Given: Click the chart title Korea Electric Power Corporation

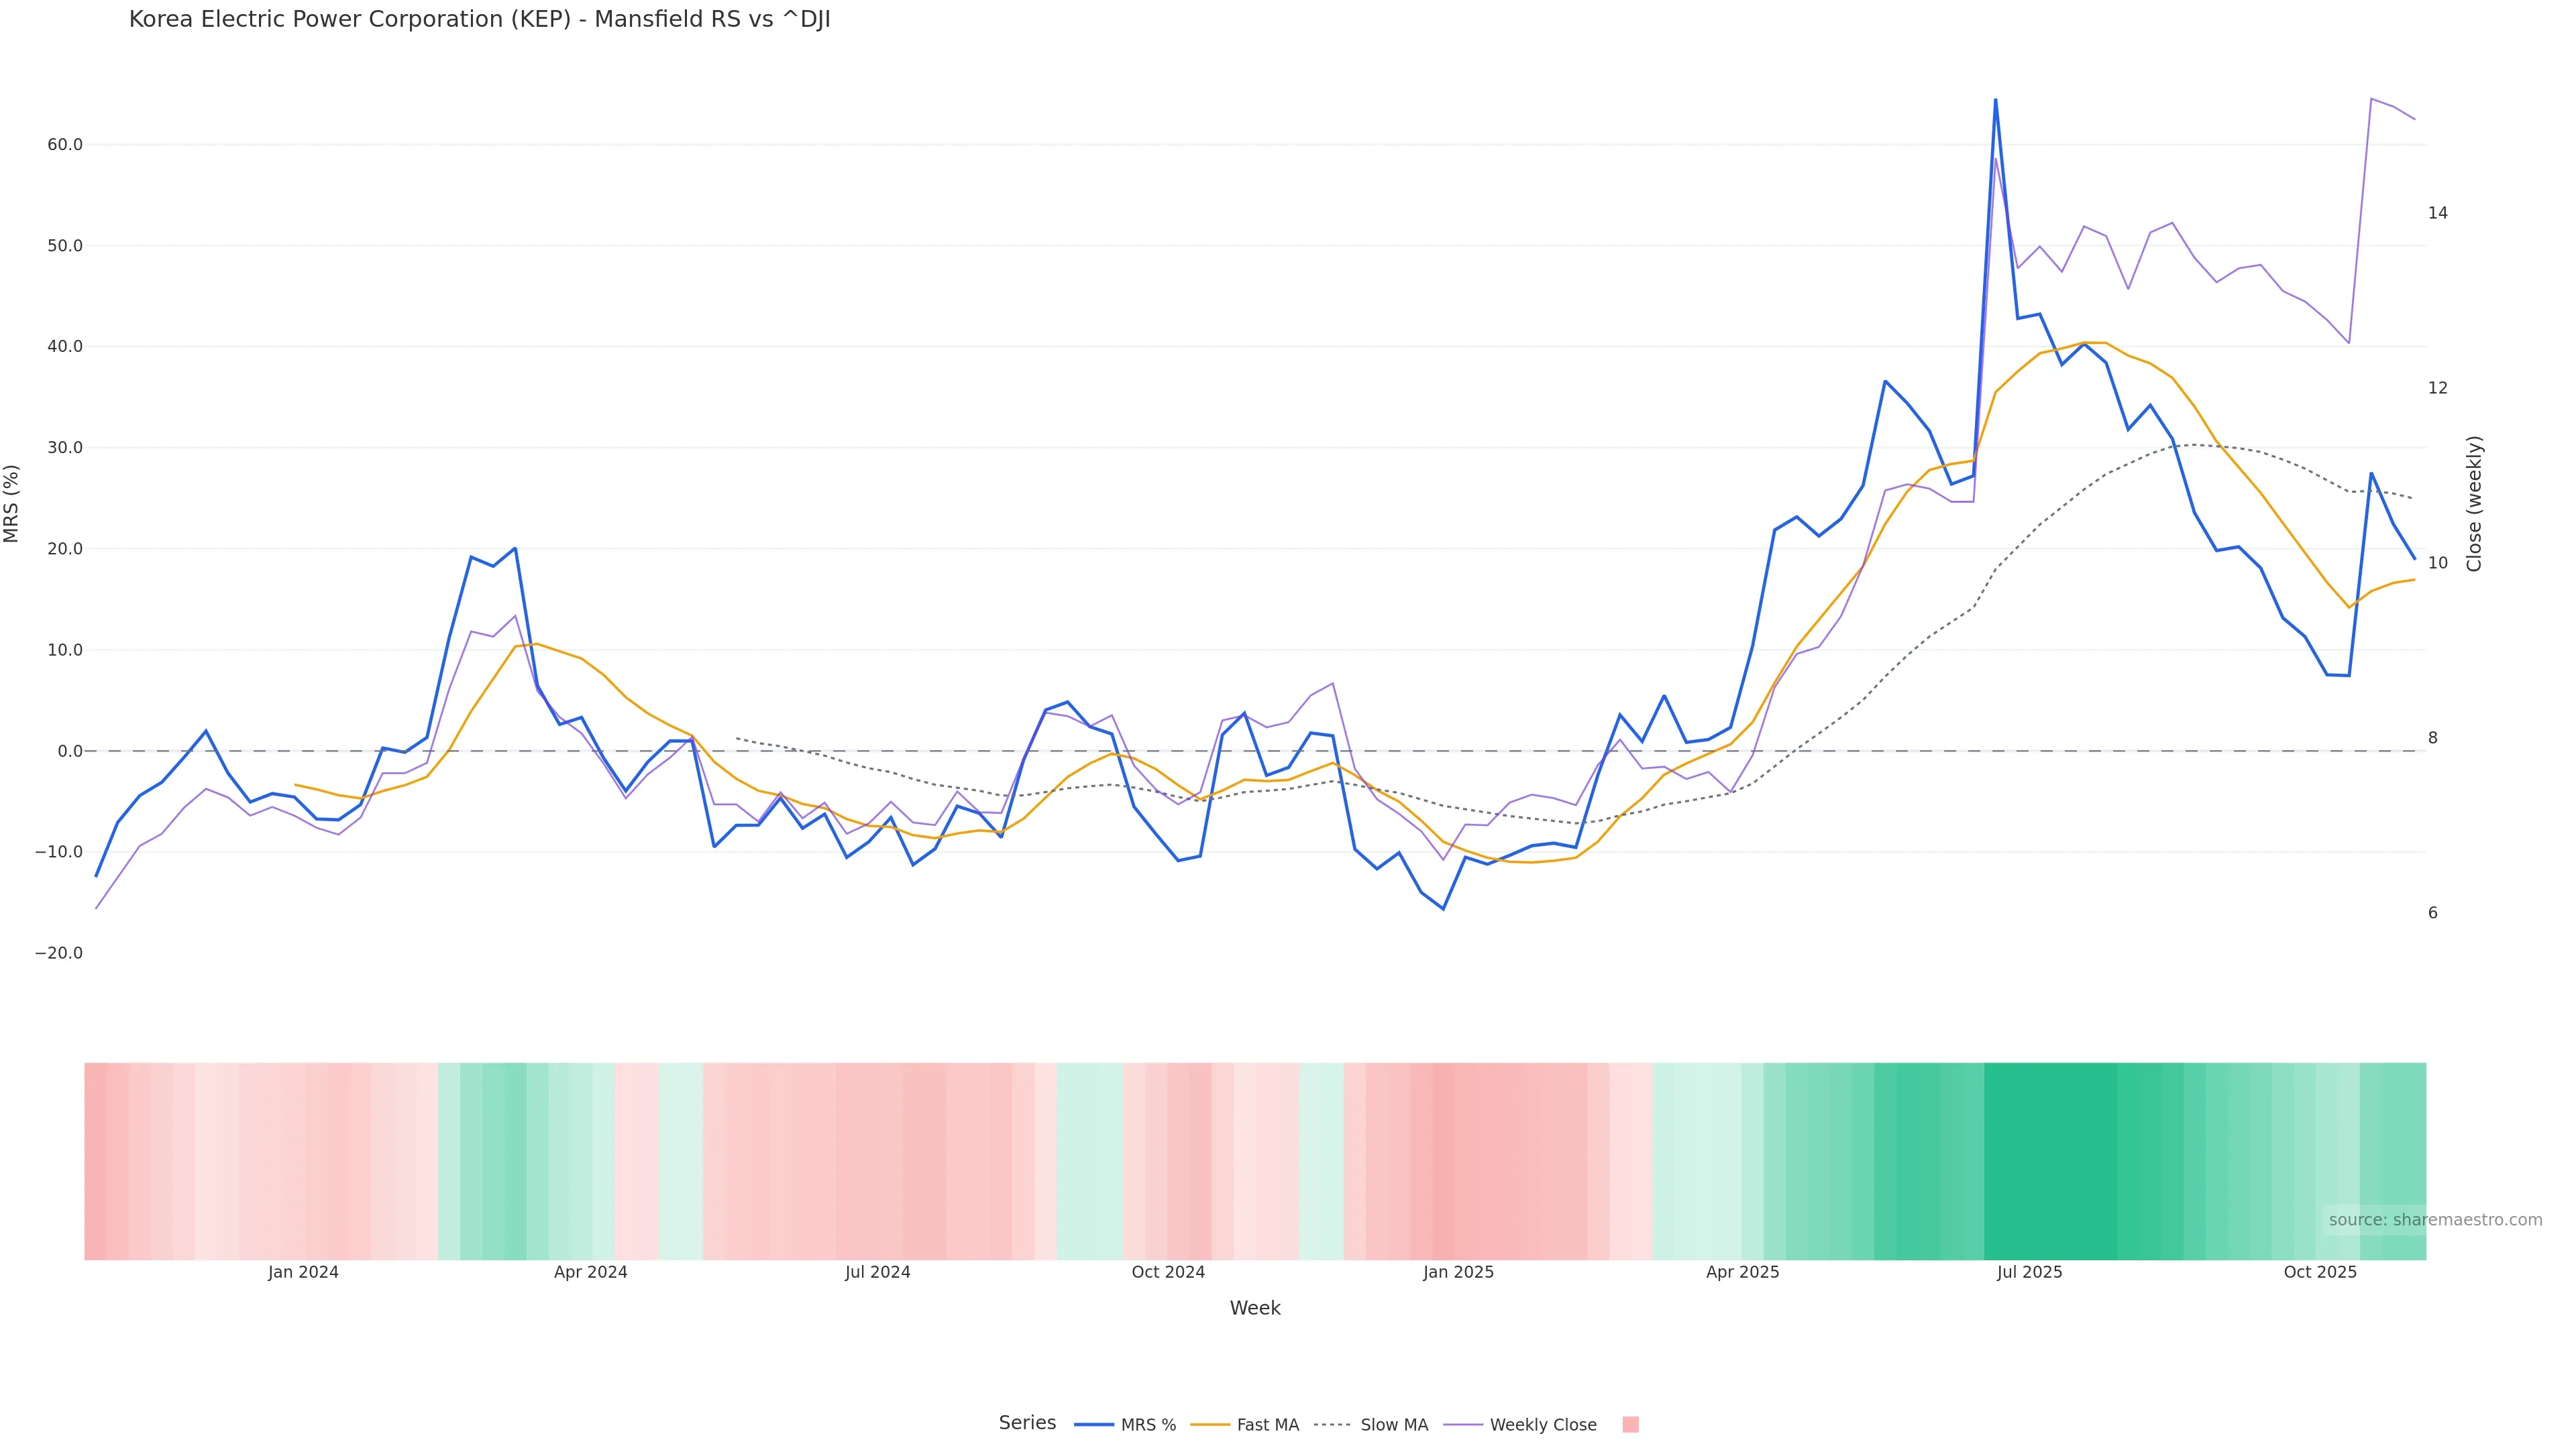Looking at the screenshot, I should [x=479, y=20].
